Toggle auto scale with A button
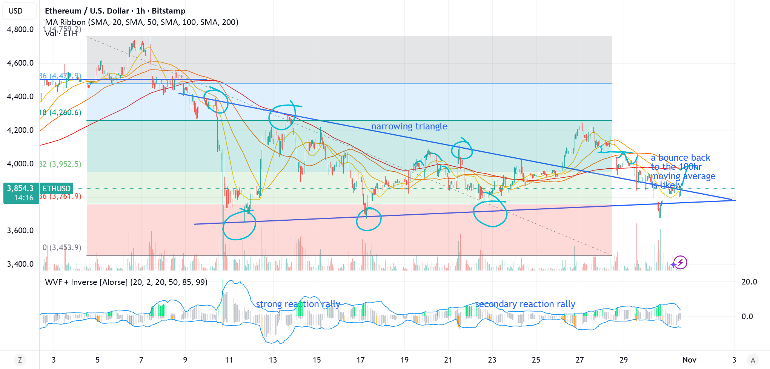770x369 pixels. pos(753,360)
